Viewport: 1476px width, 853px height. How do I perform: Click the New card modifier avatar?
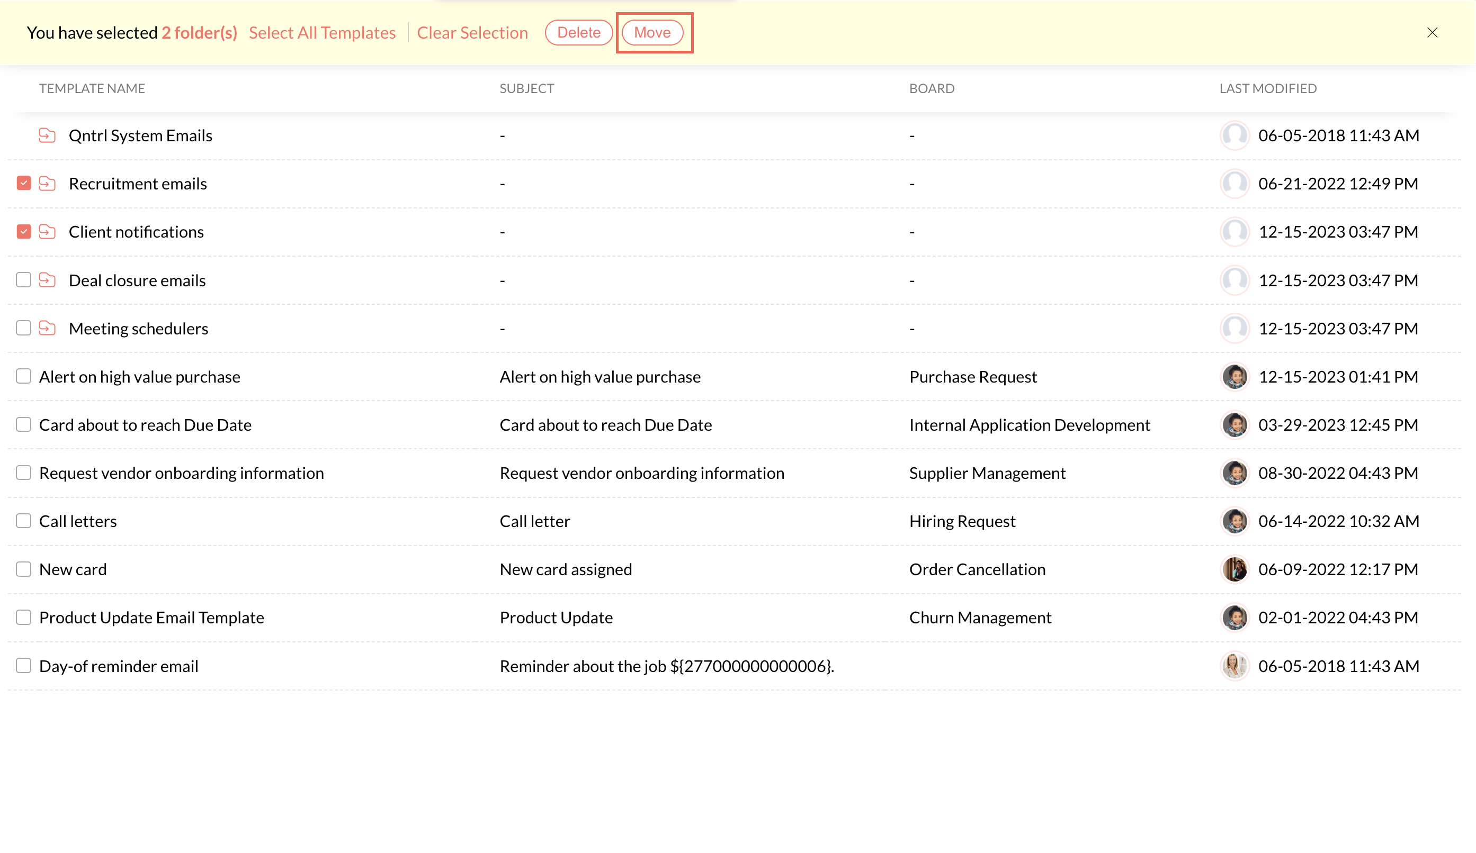click(x=1235, y=569)
